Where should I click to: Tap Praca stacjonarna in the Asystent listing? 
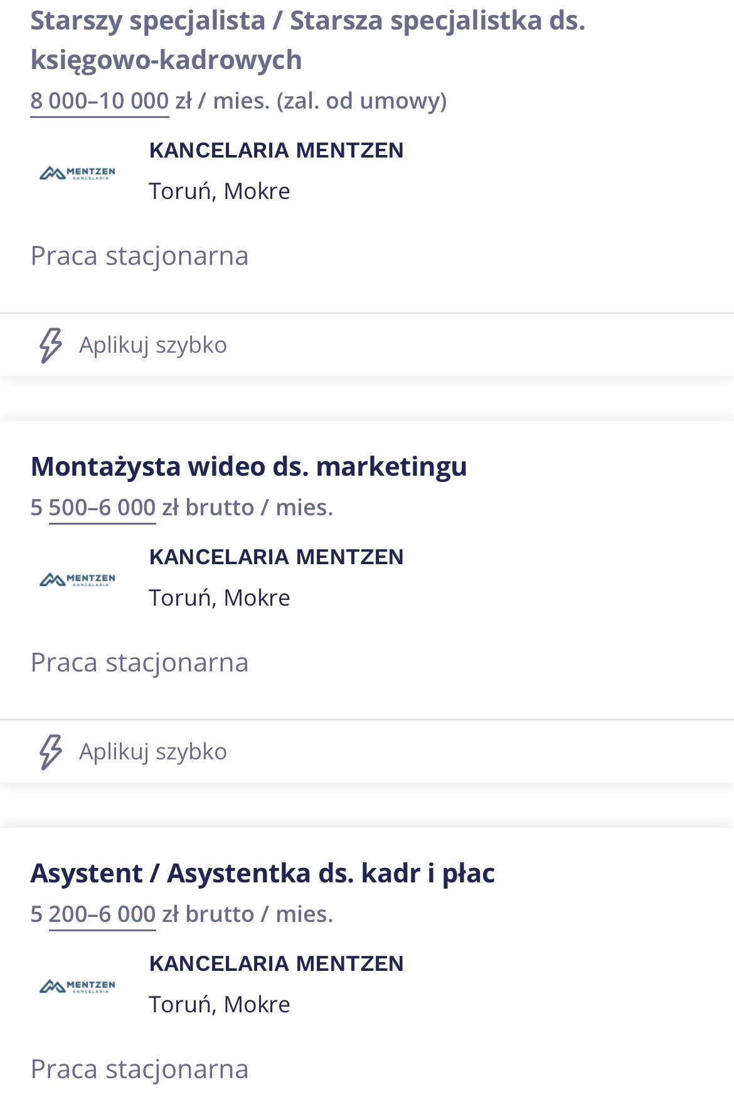tap(139, 1069)
